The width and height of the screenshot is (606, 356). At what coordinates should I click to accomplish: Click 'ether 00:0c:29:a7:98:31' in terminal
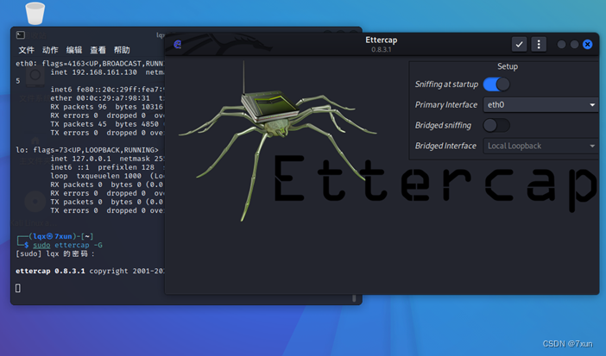click(x=100, y=98)
